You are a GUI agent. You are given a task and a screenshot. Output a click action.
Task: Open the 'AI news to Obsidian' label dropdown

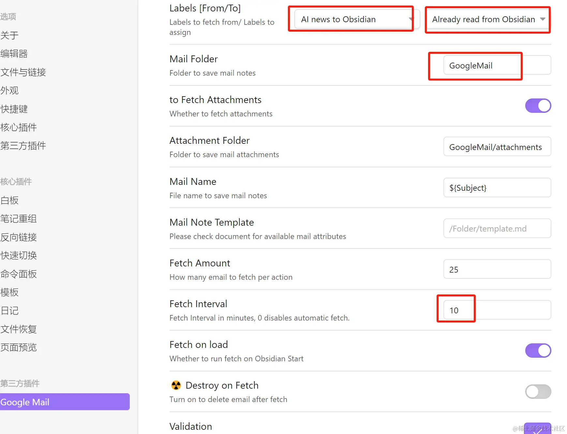click(x=357, y=19)
